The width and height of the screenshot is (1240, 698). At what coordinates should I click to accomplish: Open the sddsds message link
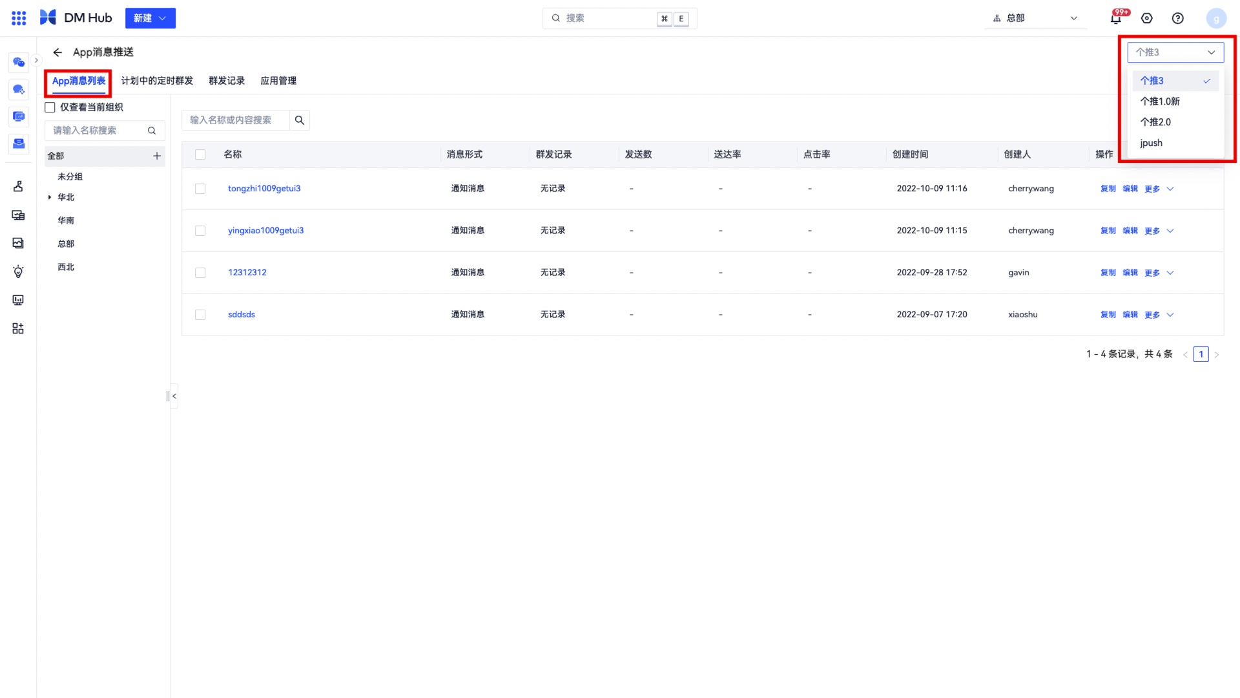tap(242, 315)
